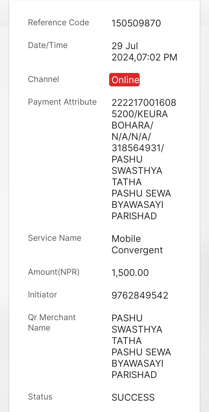Click the Qr Merchant Name label

(52, 322)
